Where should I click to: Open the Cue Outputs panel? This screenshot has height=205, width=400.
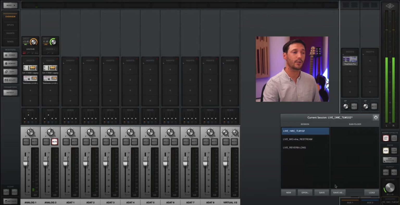coord(390,160)
